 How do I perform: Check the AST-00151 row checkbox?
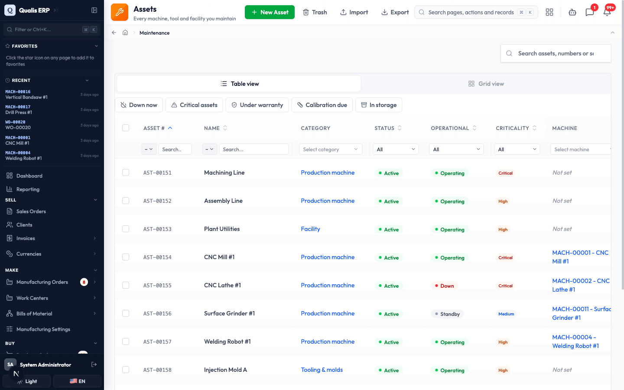126,172
